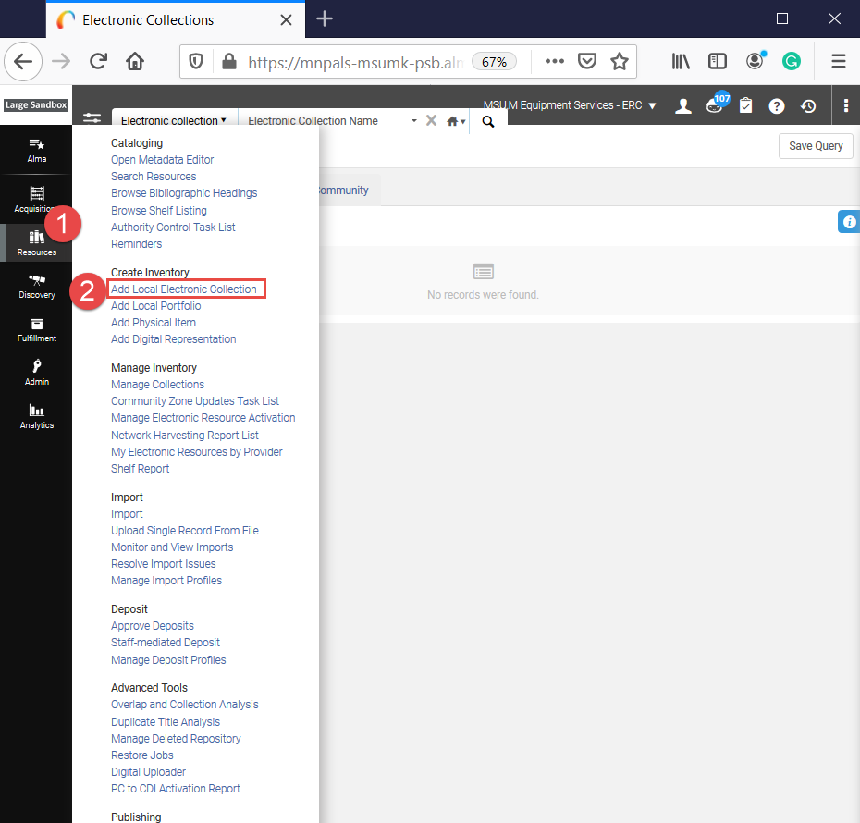860x823 pixels.
Task: Open PC to CDI Activation Report
Action: pos(176,789)
